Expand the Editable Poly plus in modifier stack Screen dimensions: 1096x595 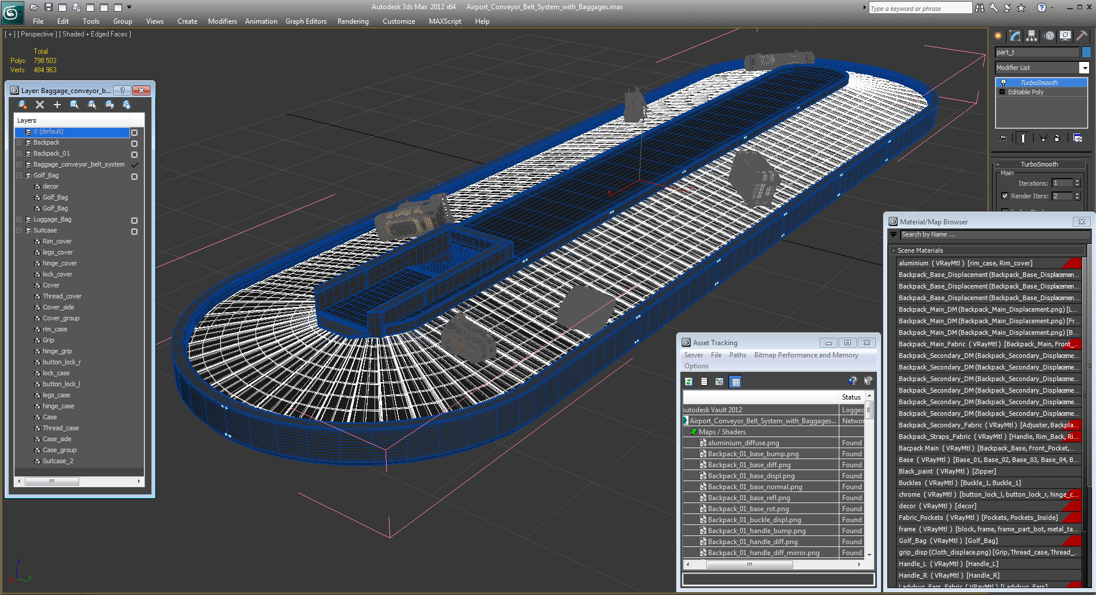point(1002,92)
